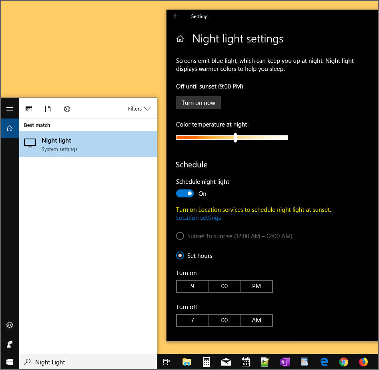Click the color temperature slider handle
The height and width of the screenshot is (370, 379).
click(235, 138)
